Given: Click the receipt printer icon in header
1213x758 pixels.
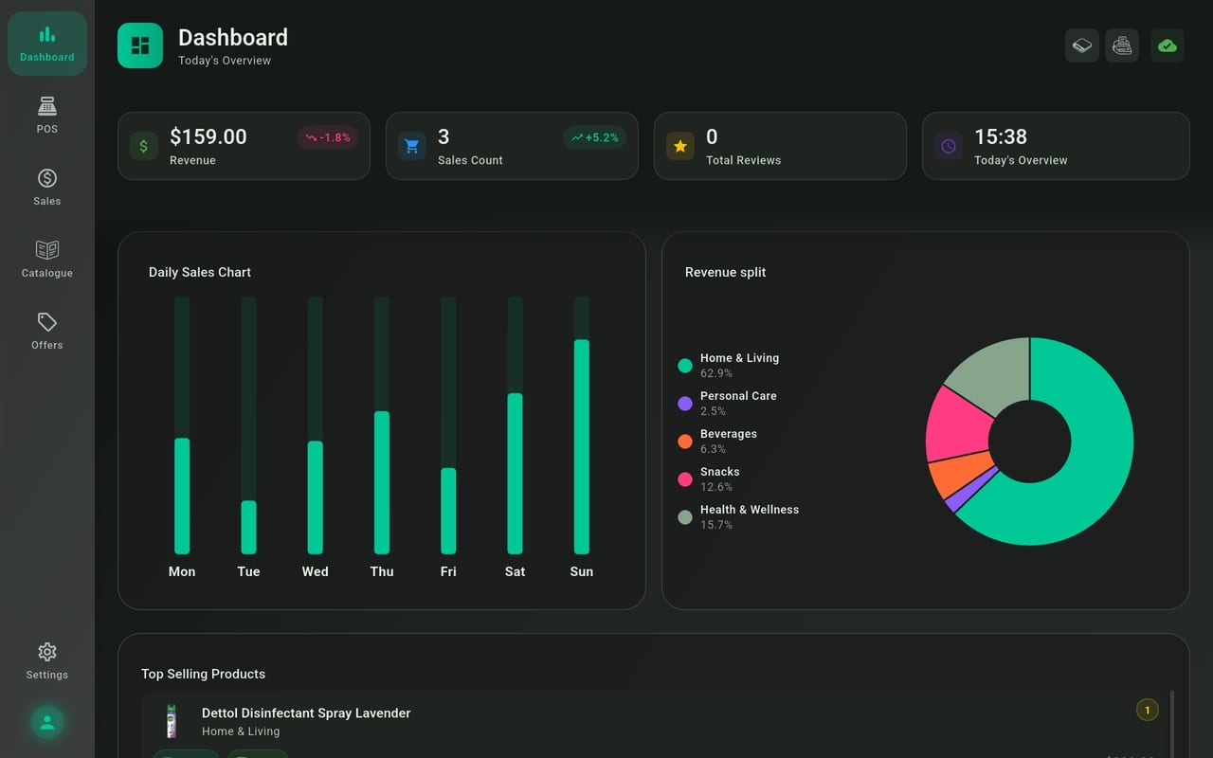Looking at the screenshot, I should tap(1122, 45).
